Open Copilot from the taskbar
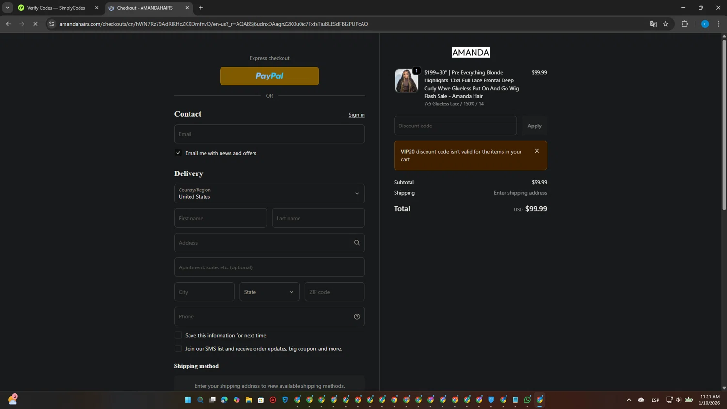 coord(237,400)
